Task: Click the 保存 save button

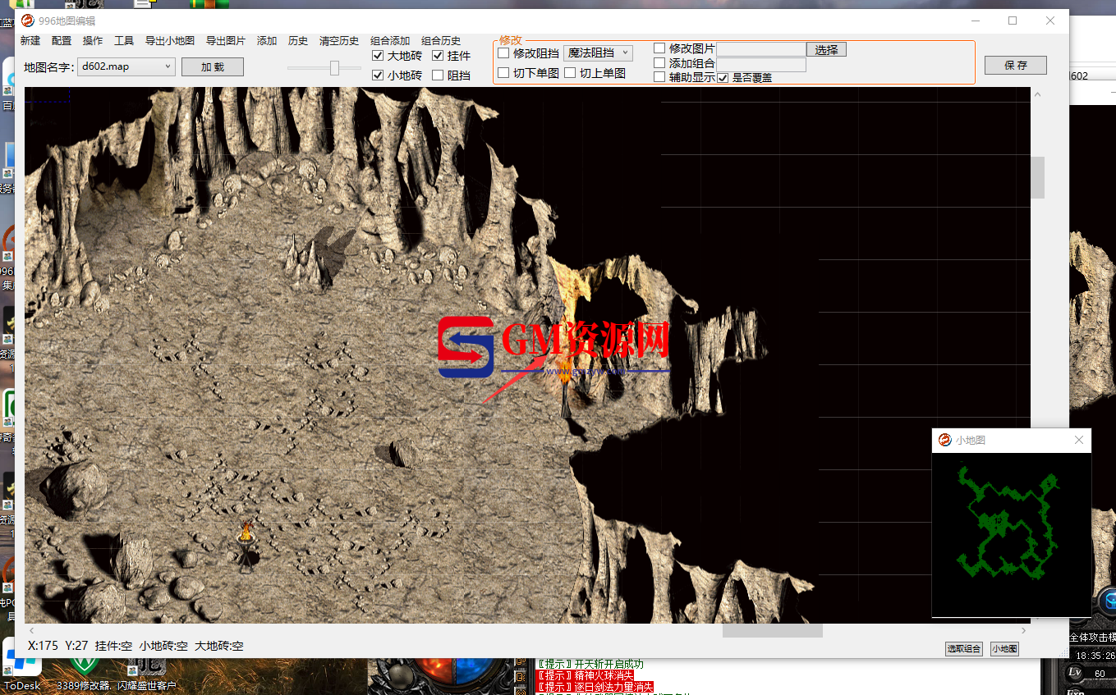Action: point(1016,66)
